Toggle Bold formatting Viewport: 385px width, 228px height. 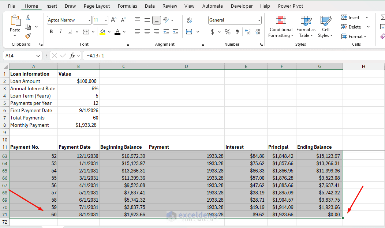click(51, 32)
